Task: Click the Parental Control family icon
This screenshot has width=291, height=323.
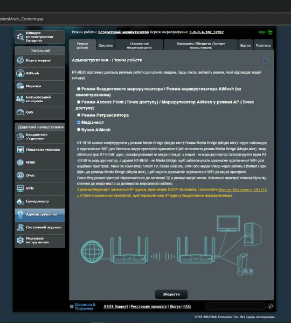Action: pos(20,99)
